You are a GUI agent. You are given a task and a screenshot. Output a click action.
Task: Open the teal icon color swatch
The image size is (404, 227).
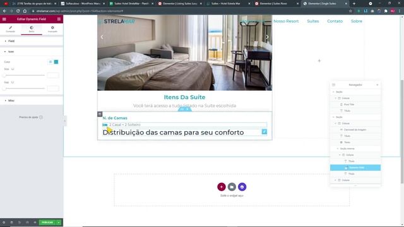[56, 62]
